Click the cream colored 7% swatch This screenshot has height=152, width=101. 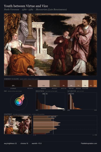(x=85, y=84)
